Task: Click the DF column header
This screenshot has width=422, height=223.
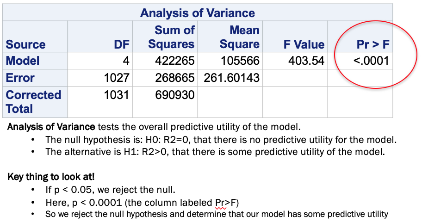Action: coord(122,44)
